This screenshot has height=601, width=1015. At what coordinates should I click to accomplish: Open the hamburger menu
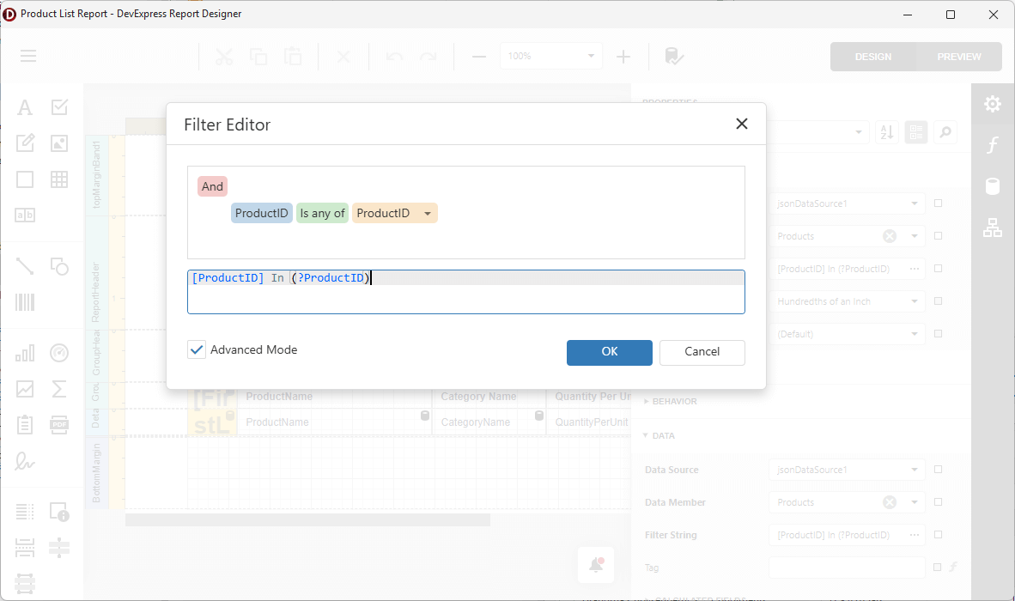pyautogui.click(x=27, y=56)
